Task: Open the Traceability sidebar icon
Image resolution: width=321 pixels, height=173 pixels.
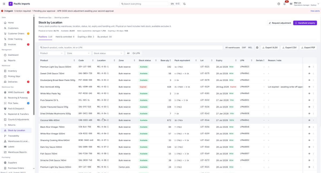Action: (x=5, y=136)
